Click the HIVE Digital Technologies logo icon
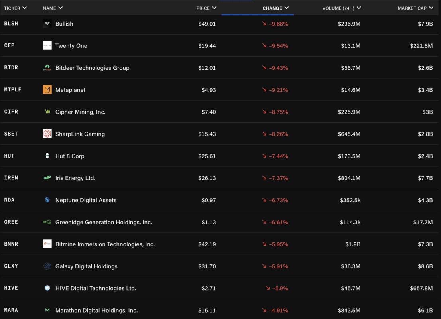 47,288
